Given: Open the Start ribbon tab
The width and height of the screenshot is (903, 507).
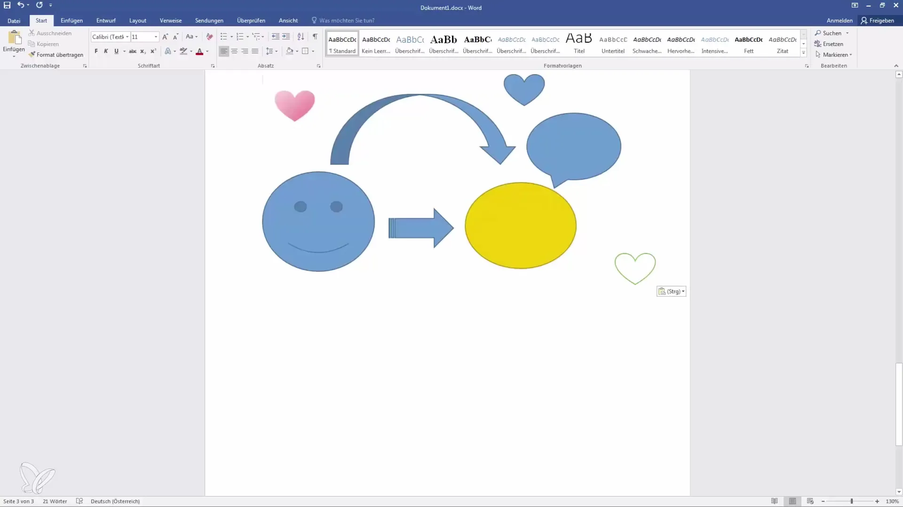Looking at the screenshot, I should click(41, 21).
